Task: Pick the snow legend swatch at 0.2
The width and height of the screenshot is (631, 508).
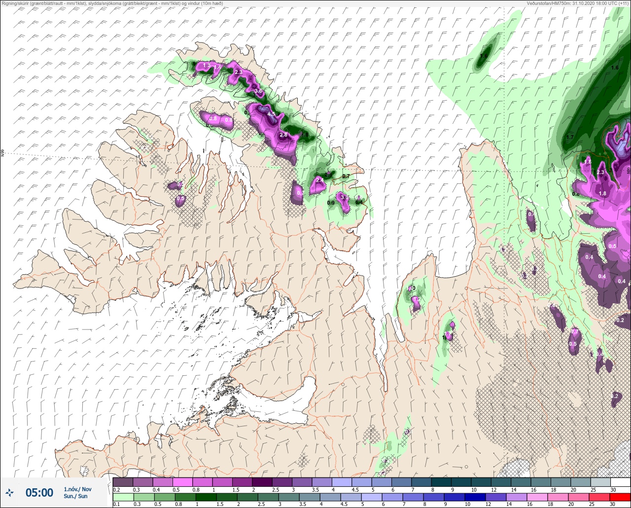Action: [123, 481]
